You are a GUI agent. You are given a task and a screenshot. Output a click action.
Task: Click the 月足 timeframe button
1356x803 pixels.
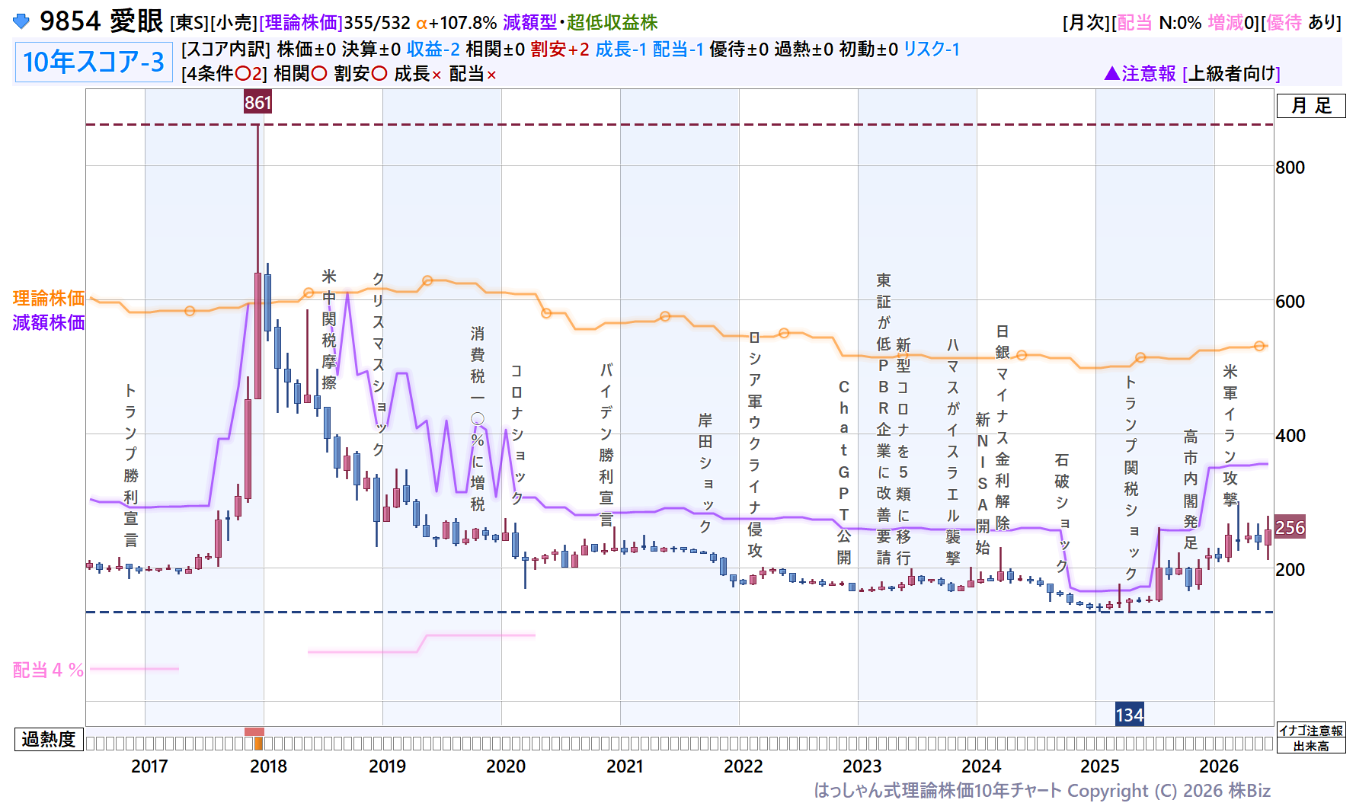tap(1311, 106)
